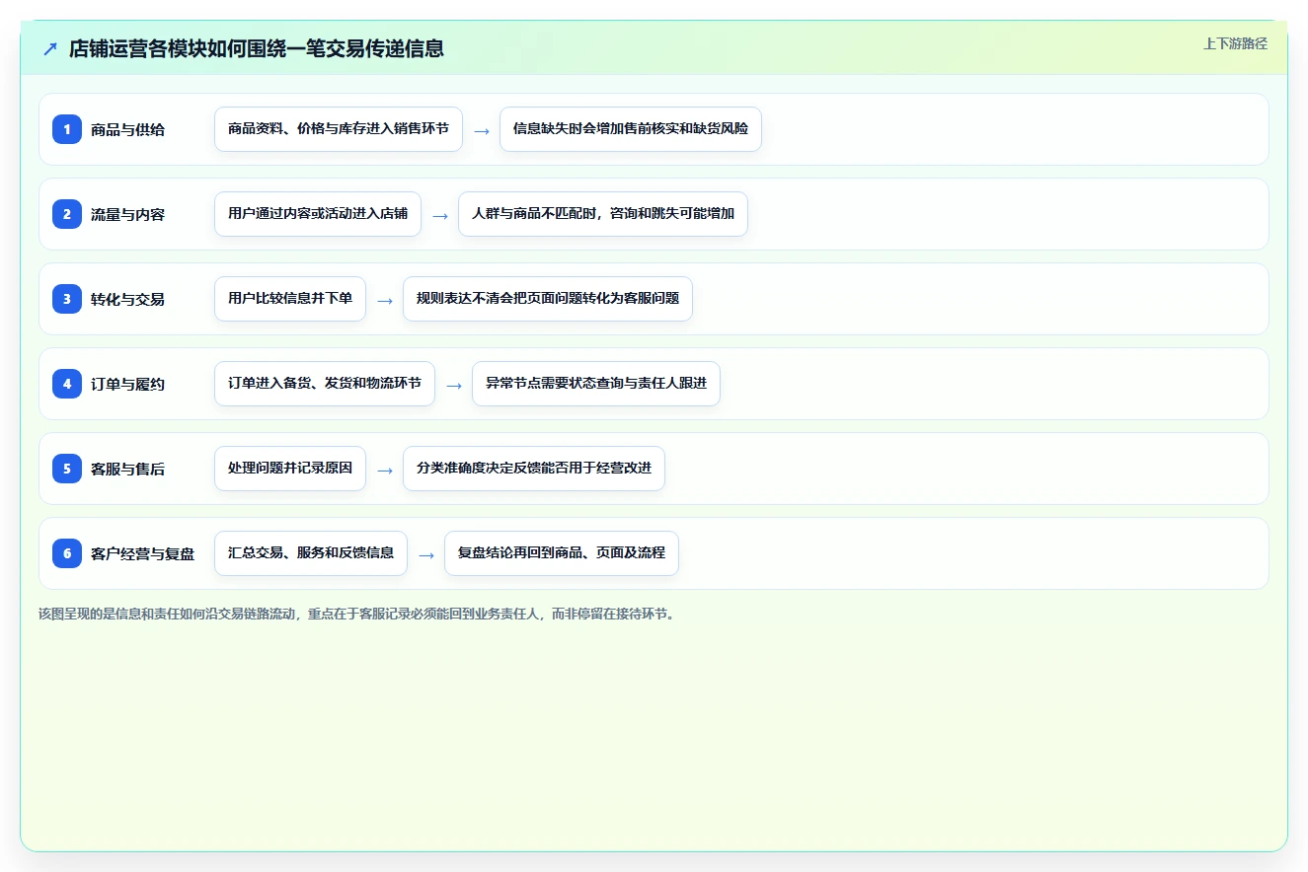Click the arrow in the 订单与履约 row
The width and height of the screenshot is (1308, 872).
(x=454, y=385)
